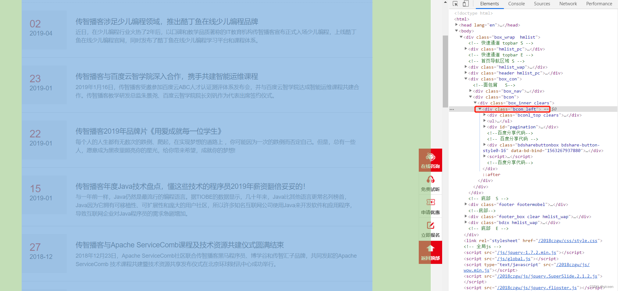This screenshot has height=291, width=618.
Task: Switch to the Sources tab
Action: pos(542,4)
